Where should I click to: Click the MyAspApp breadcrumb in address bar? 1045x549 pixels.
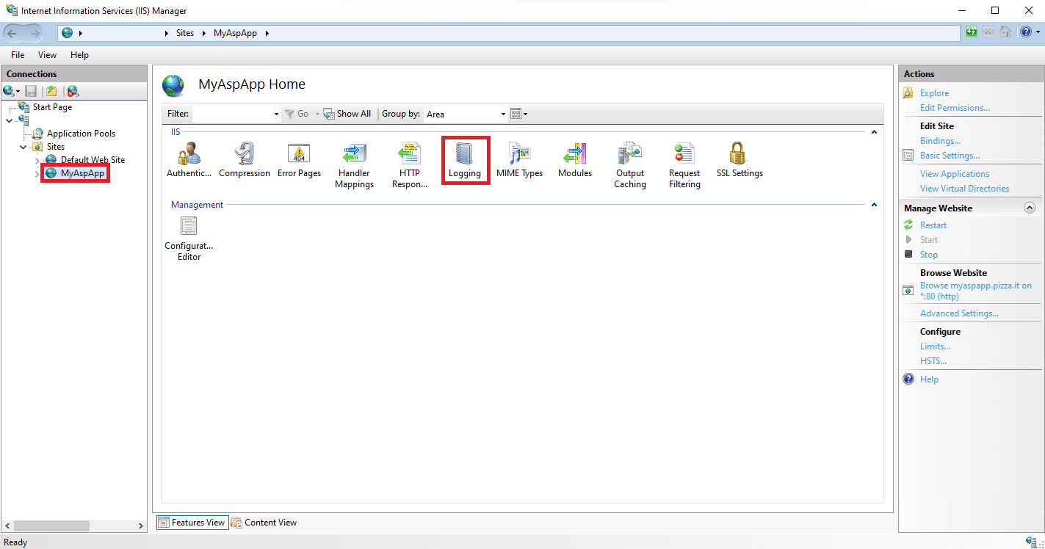point(235,33)
